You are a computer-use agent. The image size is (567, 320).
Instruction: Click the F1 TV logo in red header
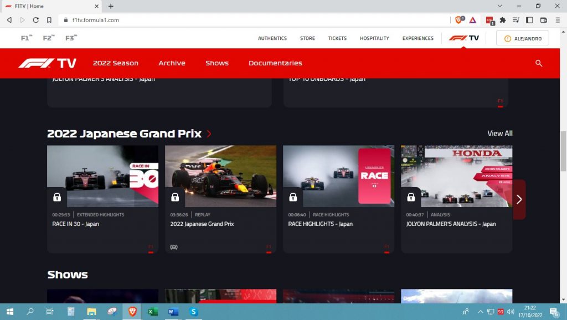tap(48, 63)
